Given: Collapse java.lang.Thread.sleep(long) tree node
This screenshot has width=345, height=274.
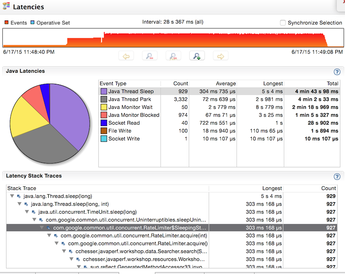Looking at the screenshot, I should click(x=12, y=196).
